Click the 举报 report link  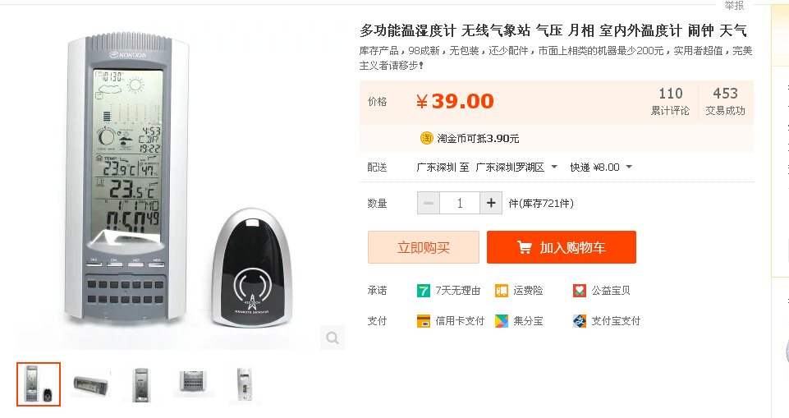[733, 6]
